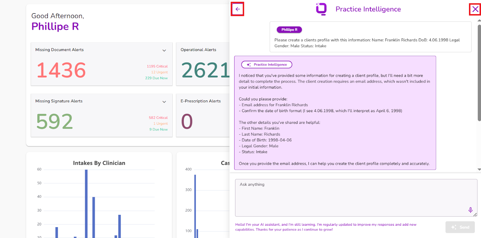481x238 pixels.
Task: Click the Phillipe R user badge
Action: point(289,30)
